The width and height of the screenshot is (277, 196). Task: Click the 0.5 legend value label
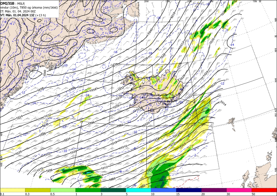coord(52,194)
